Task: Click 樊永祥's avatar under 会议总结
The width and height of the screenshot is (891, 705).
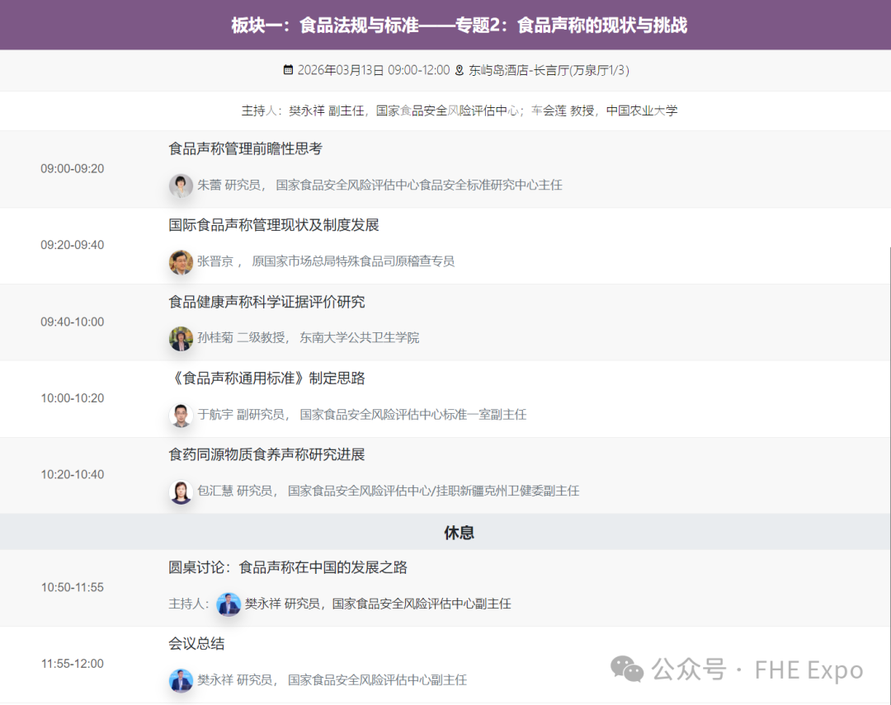Action: 181,680
